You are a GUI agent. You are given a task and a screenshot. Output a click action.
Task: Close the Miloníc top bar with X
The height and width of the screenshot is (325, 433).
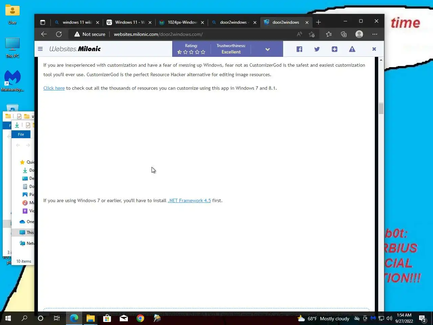tap(374, 49)
